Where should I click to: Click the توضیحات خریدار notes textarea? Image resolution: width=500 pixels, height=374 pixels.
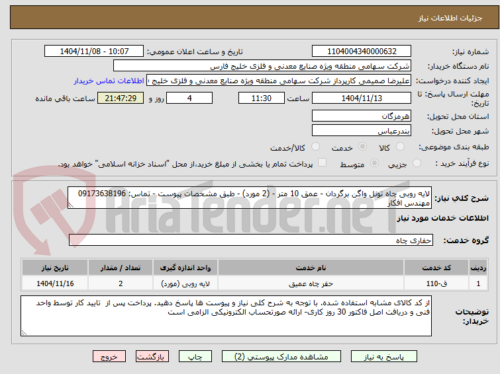point(226,316)
